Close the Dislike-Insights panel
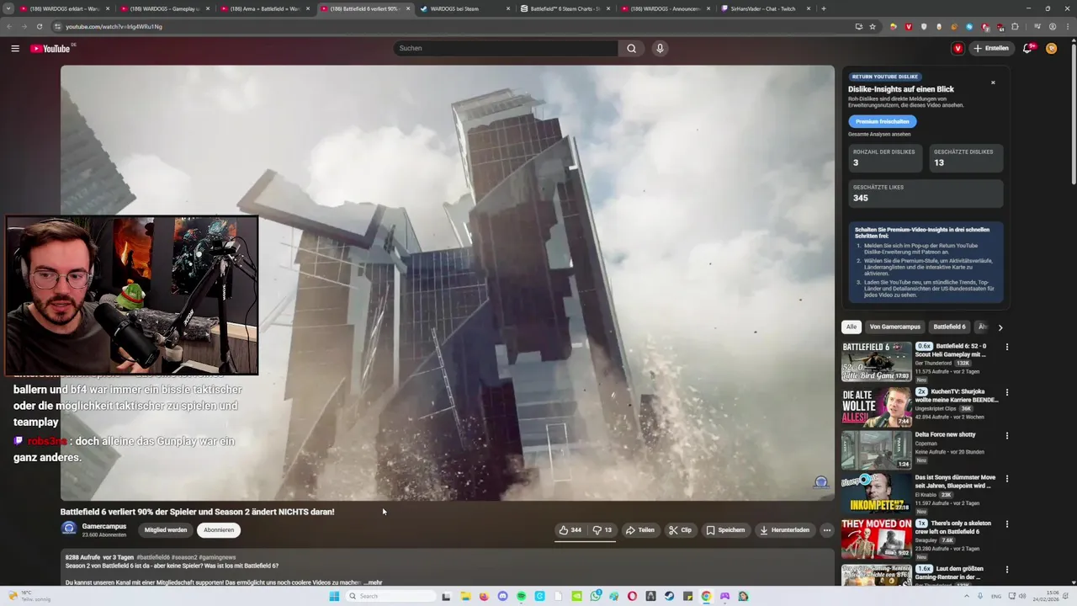Image resolution: width=1077 pixels, height=606 pixels. tap(993, 82)
